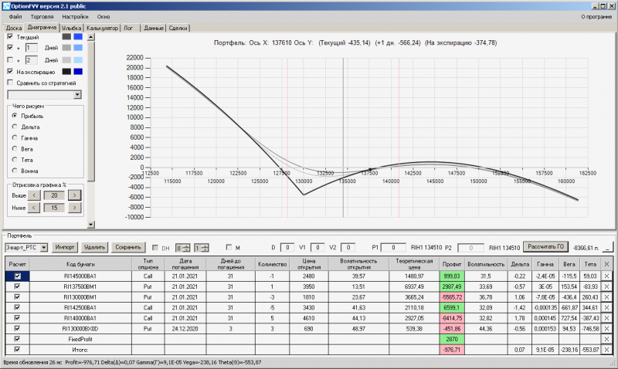Switch to Улыбка tab
Viewport: 618px width, 369px height.
(x=71, y=28)
